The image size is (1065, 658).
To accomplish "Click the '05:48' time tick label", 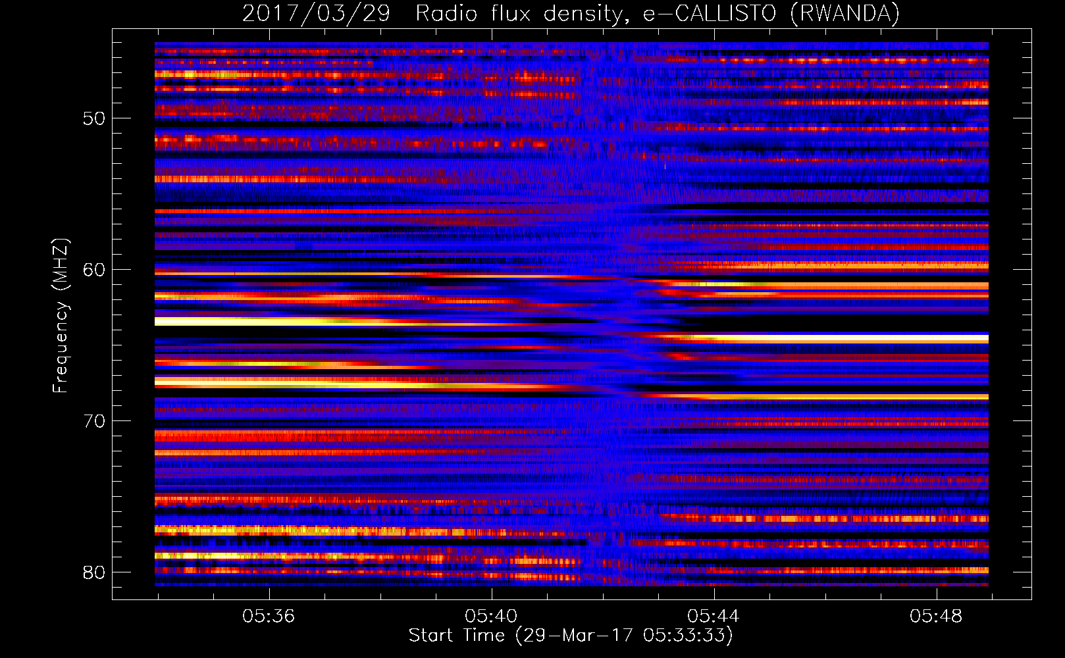I will 936,616.
